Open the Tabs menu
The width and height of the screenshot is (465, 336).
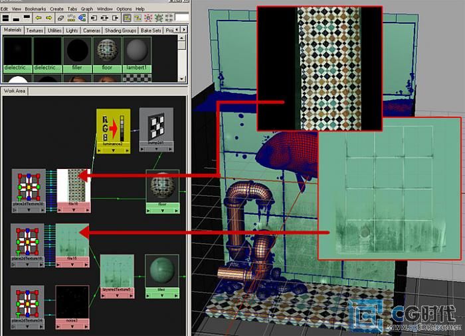click(x=72, y=9)
